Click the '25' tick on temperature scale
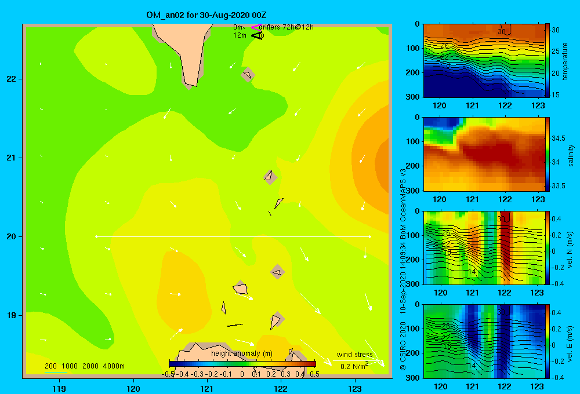The height and width of the screenshot is (394, 580). point(556,52)
